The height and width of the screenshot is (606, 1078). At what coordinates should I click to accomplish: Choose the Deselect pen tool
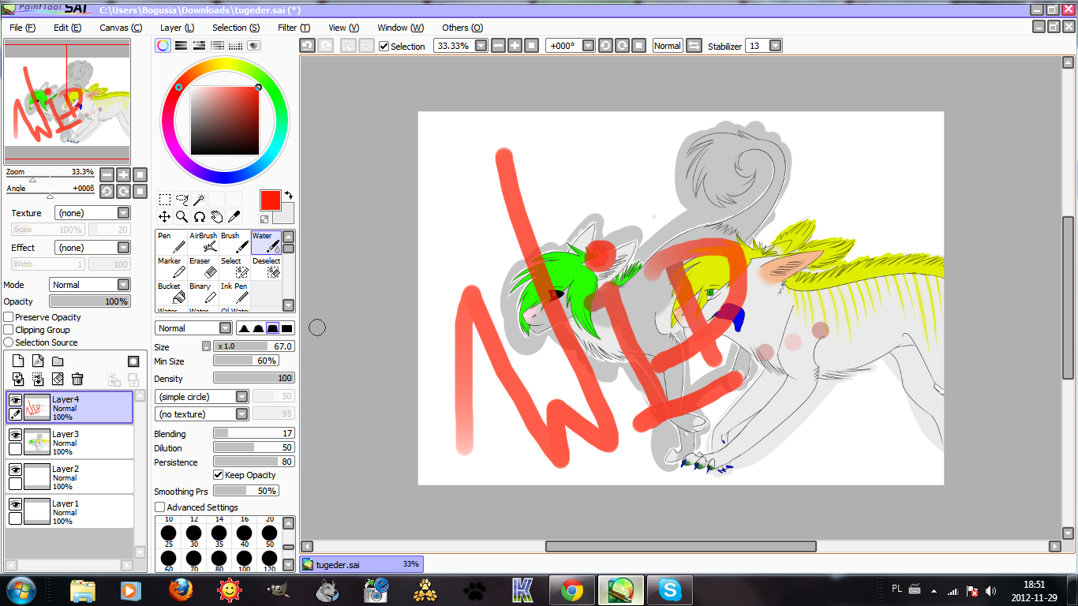point(266,267)
